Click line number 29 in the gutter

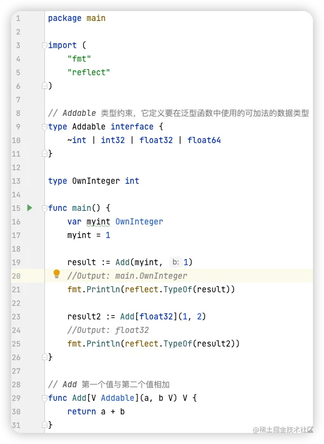pos(16,398)
